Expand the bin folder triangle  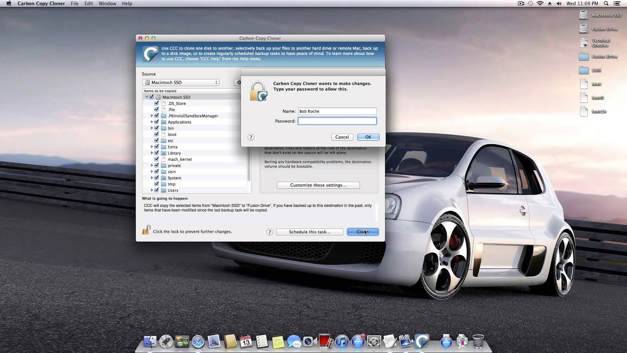[152, 128]
